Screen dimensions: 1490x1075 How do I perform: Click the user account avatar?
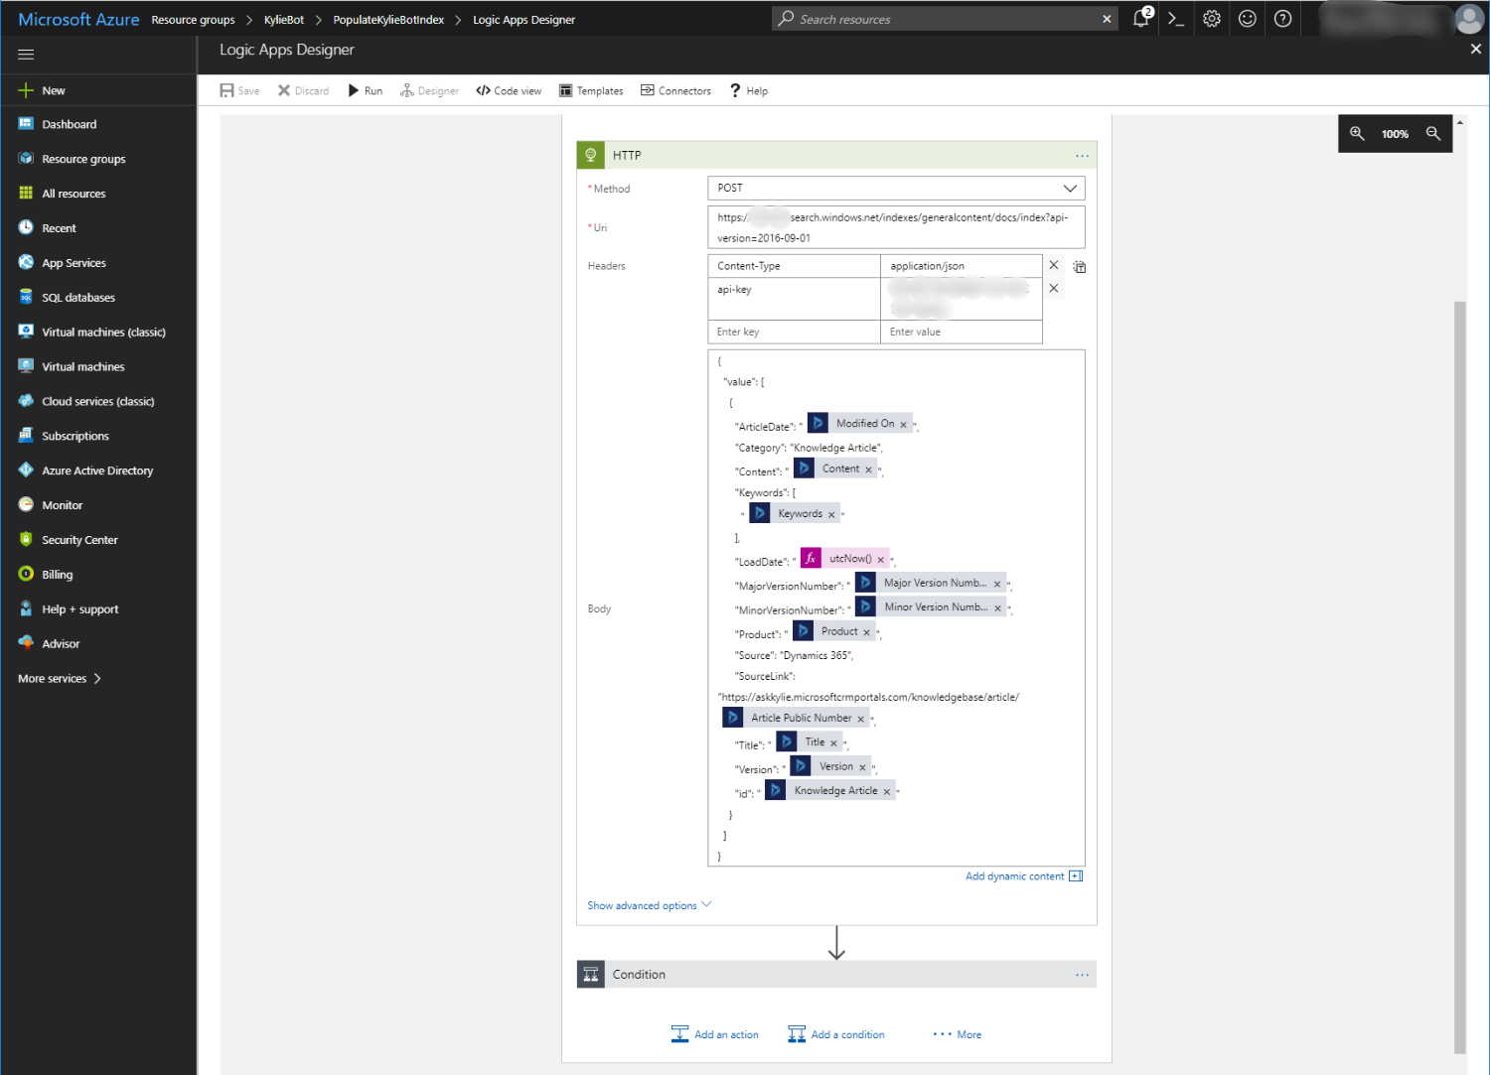(x=1469, y=19)
